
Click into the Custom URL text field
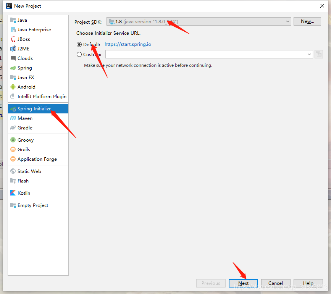point(206,54)
